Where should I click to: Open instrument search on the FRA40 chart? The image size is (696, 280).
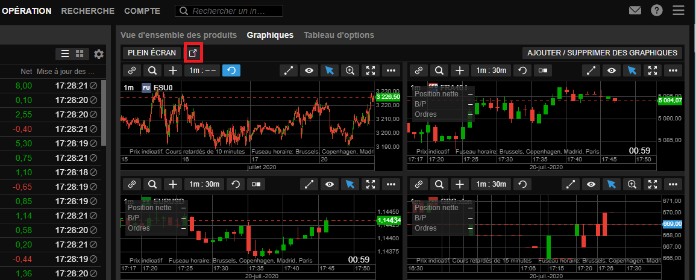[x=439, y=70]
